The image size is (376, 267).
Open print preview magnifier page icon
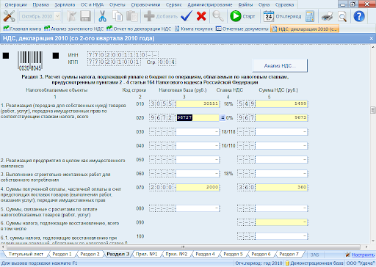pos(342,16)
